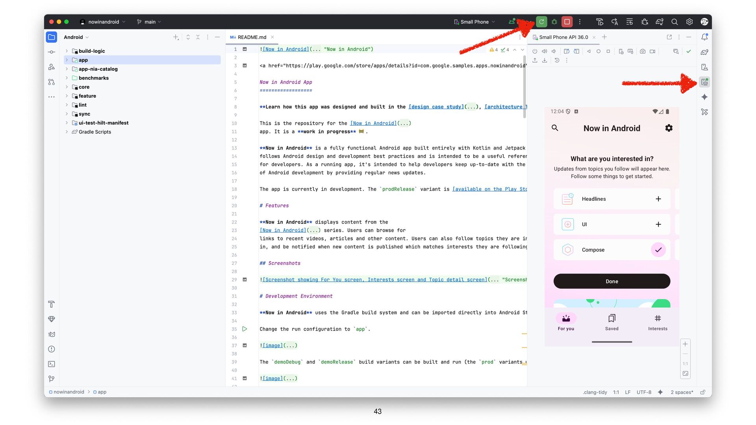Viewport: 756px width, 425px height.
Task: Click run gutter icon on line 35
Action: coord(245,329)
